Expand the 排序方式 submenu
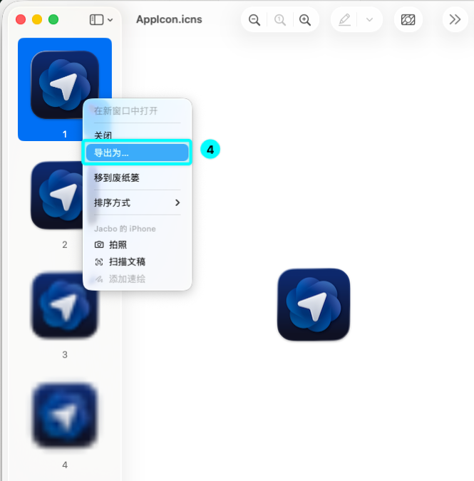This screenshot has height=481, width=474. coord(137,203)
